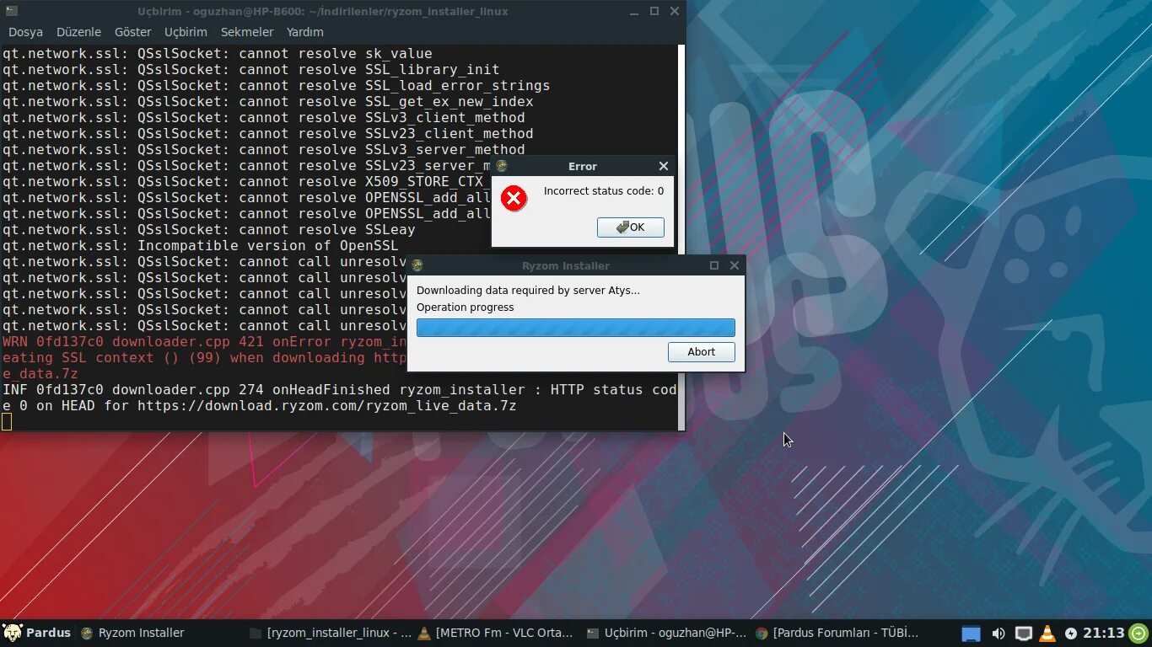Click the "cannot resolve sk_value" terminal line
The height and width of the screenshot is (647, 1152).
(x=217, y=54)
